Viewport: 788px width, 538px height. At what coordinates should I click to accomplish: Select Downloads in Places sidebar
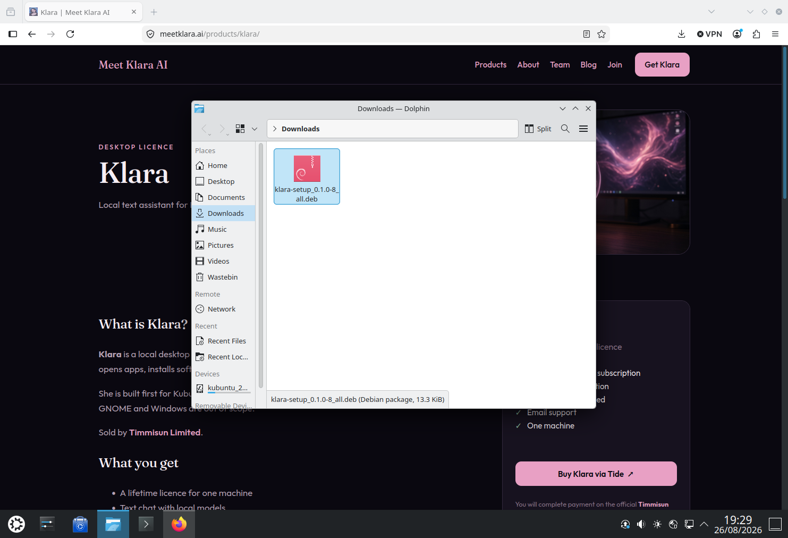click(x=223, y=213)
